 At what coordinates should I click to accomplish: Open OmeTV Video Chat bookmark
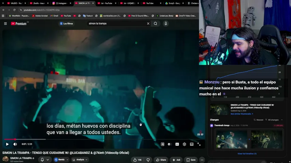point(186,16)
